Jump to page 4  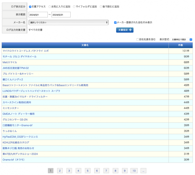[x=78, y=171]
